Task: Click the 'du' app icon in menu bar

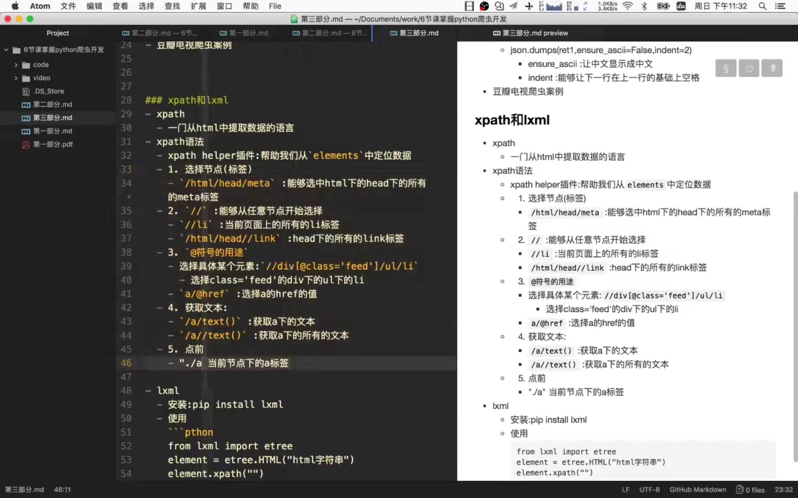Action: pyautogui.click(x=681, y=6)
